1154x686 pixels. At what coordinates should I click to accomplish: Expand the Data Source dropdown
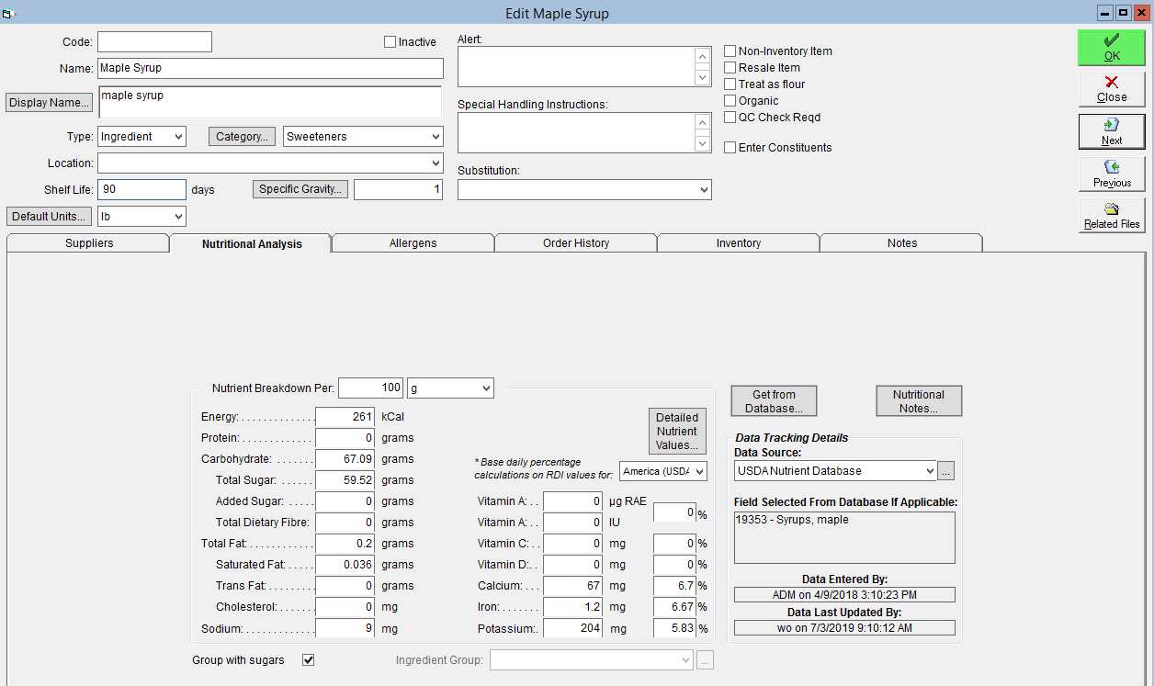[x=834, y=471]
